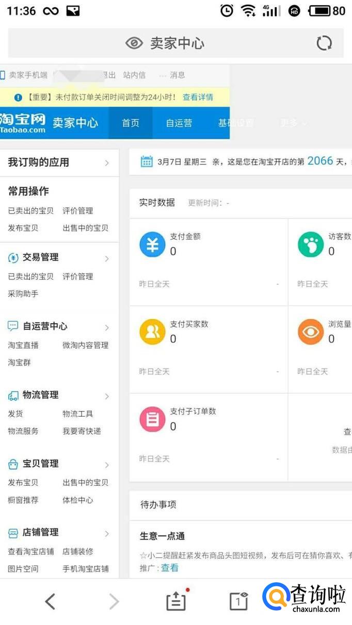Expand the 我订购的应用 section

[107, 163]
